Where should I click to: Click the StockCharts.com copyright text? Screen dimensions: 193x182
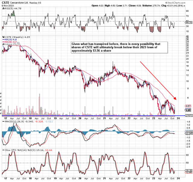point(175,3)
